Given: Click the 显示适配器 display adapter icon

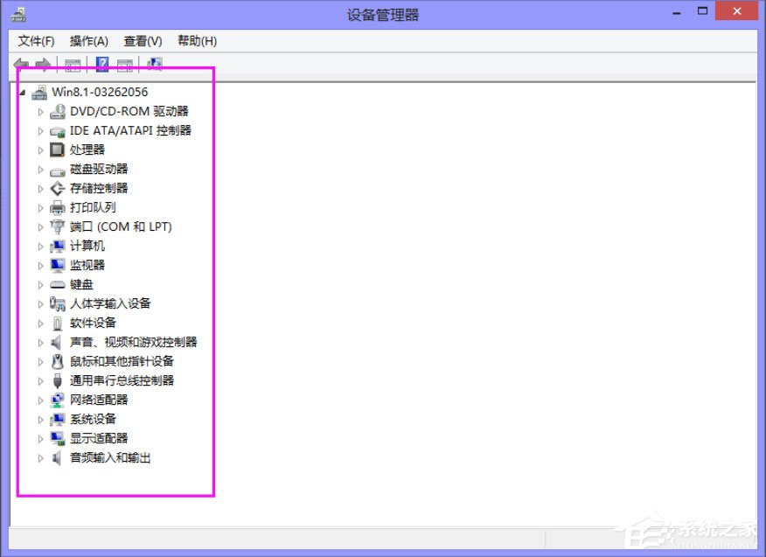Looking at the screenshot, I should [x=56, y=438].
